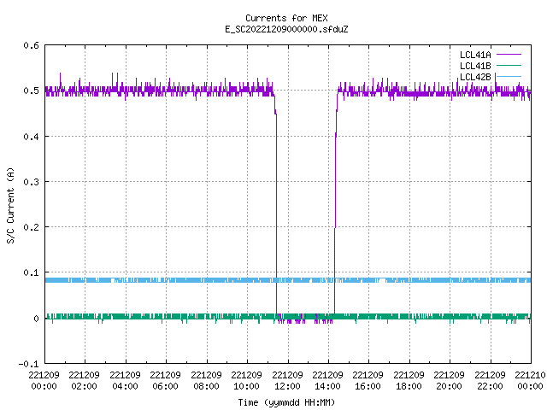The height and width of the screenshot is (410, 547).
Task: Click the x-axis tick 221209 16:00
Action: (368, 380)
